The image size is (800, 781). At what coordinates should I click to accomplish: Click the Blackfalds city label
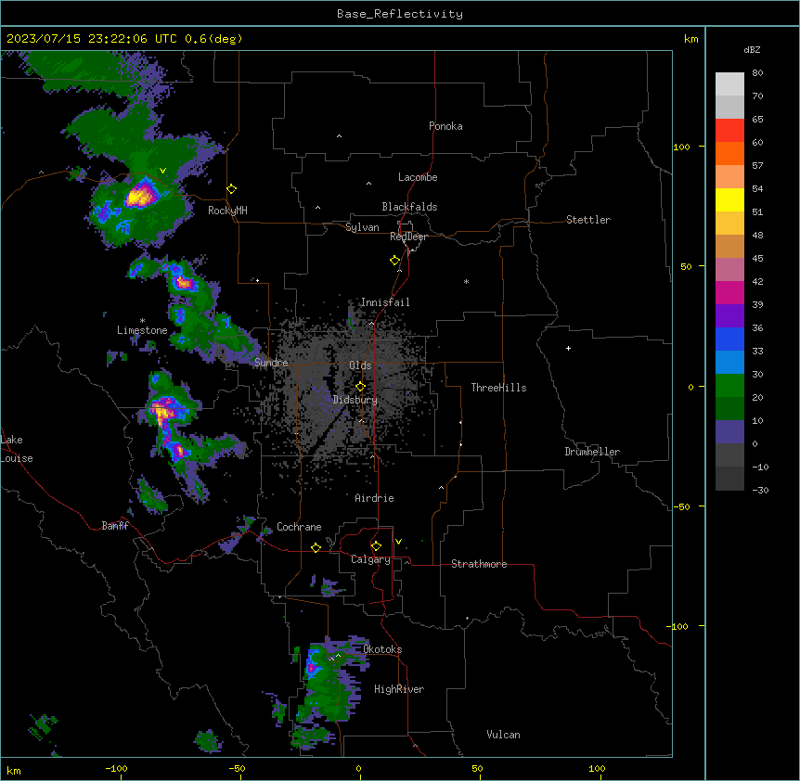pyautogui.click(x=409, y=207)
